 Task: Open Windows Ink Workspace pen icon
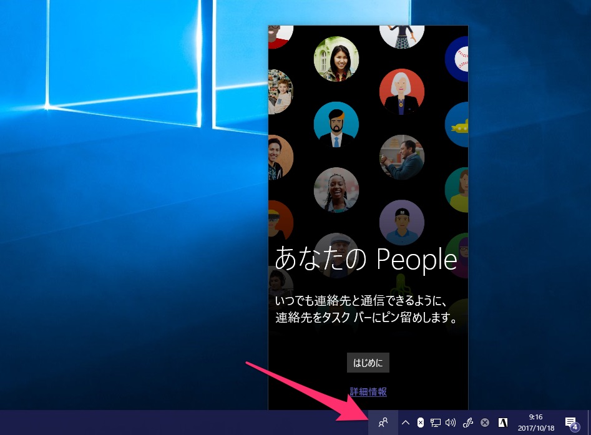click(x=468, y=423)
